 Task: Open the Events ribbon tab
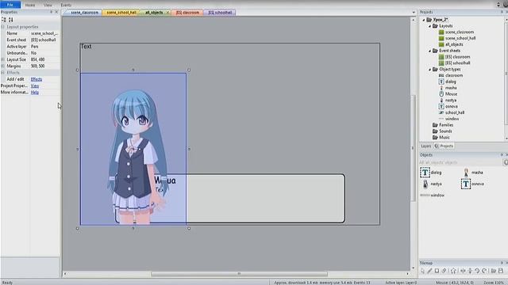(x=66, y=6)
